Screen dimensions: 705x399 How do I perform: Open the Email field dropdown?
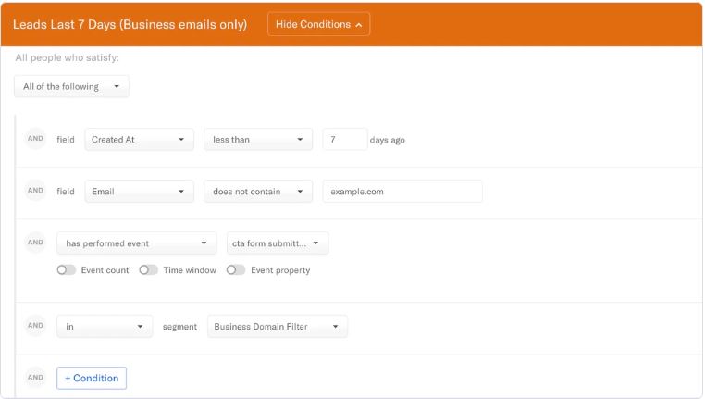pyautogui.click(x=139, y=192)
